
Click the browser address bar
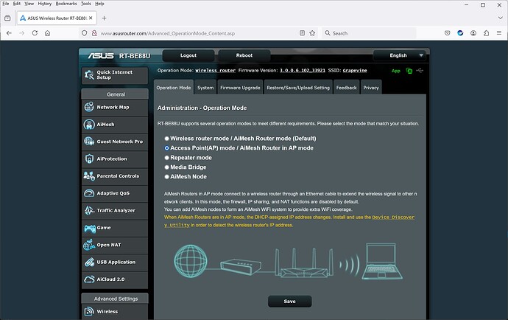(197, 33)
